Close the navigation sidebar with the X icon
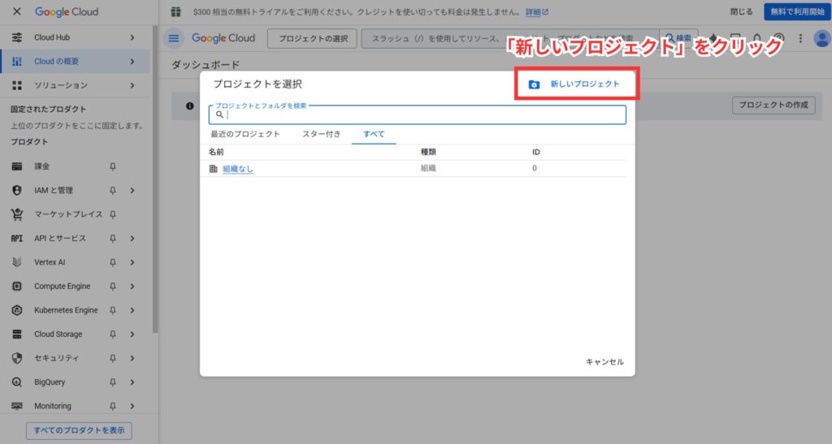 (17, 11)
